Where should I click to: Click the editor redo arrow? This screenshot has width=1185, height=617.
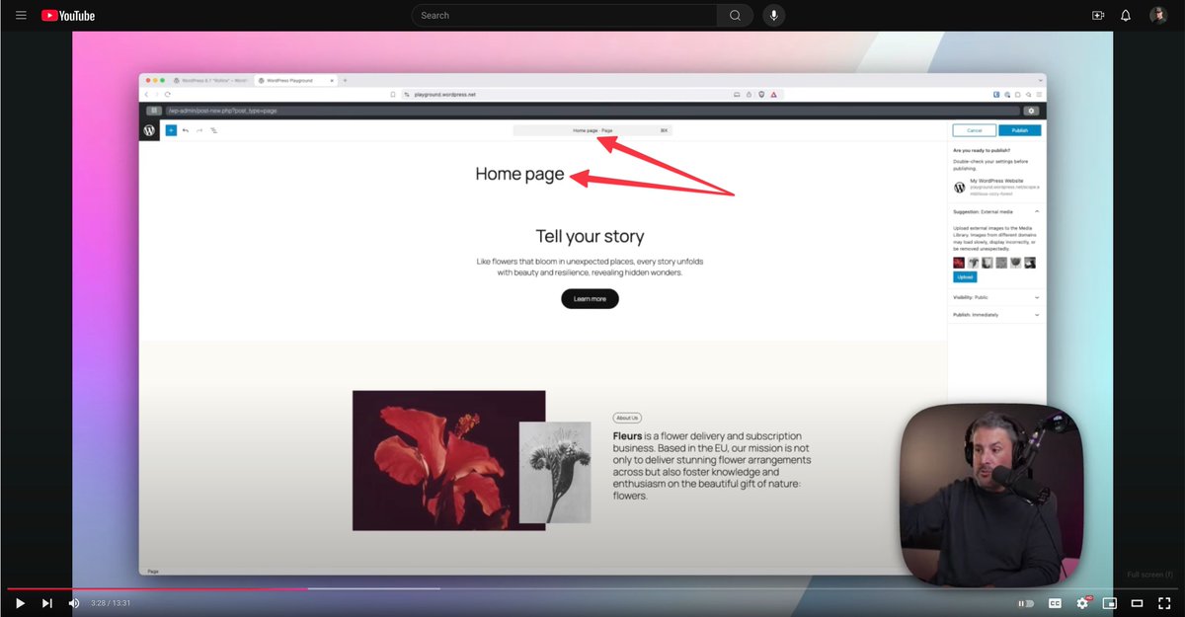point(199,130)
